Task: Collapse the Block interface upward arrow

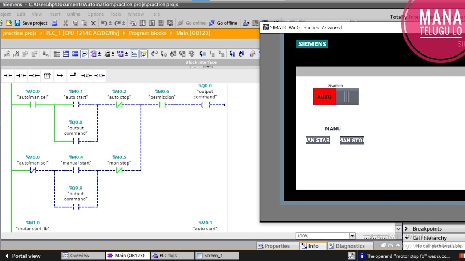Action: coord(195,67)
